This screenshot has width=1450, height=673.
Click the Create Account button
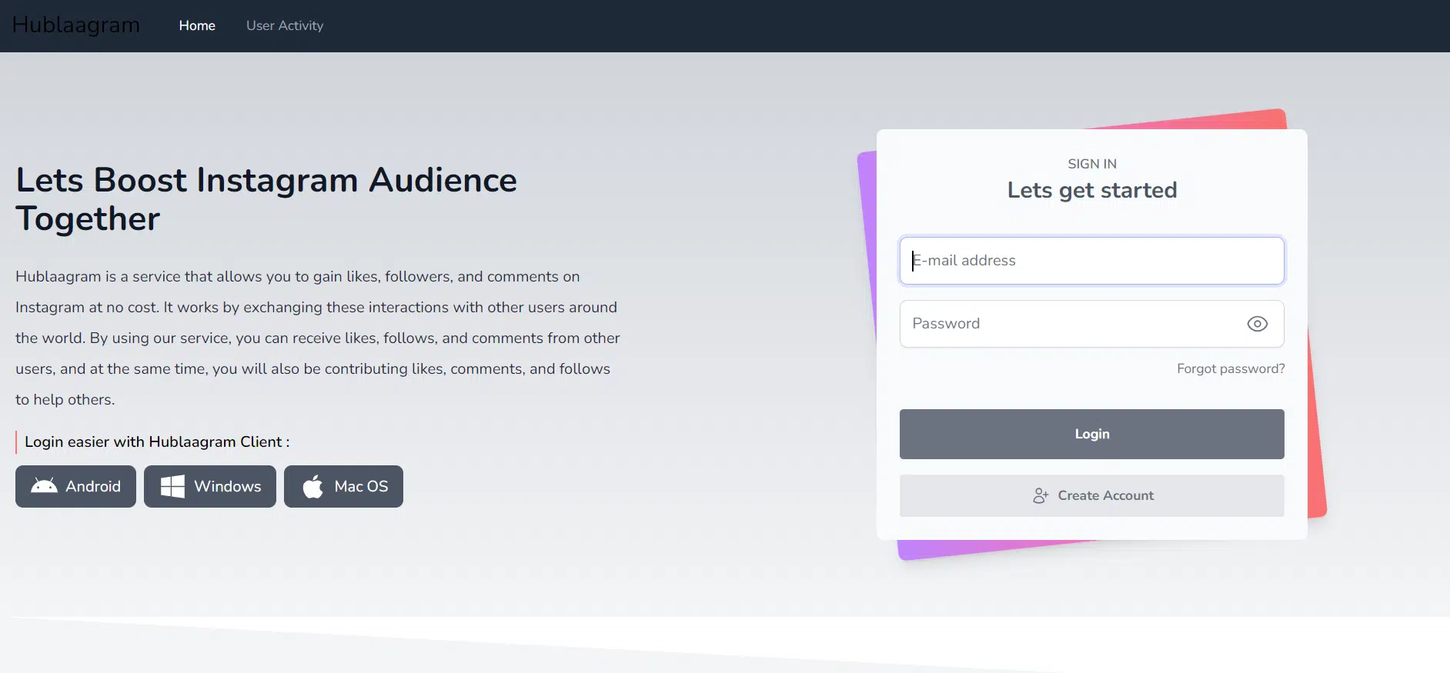click(1091, 495)
